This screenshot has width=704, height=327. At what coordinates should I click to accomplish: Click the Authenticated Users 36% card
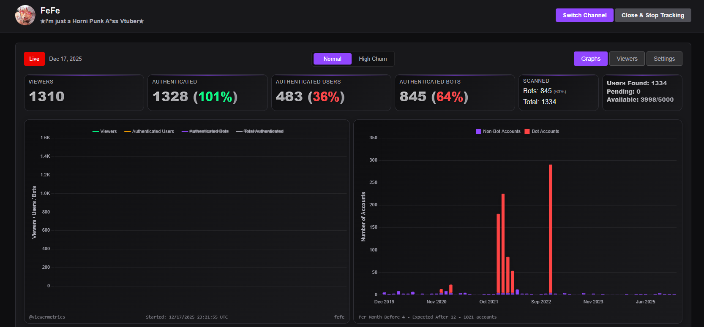pos(331,93)
